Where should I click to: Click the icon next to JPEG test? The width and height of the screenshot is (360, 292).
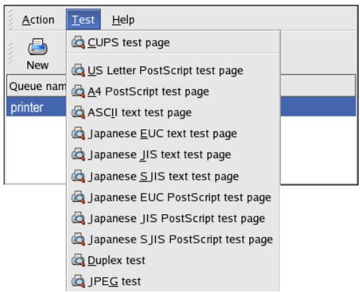tap(79, 281)
